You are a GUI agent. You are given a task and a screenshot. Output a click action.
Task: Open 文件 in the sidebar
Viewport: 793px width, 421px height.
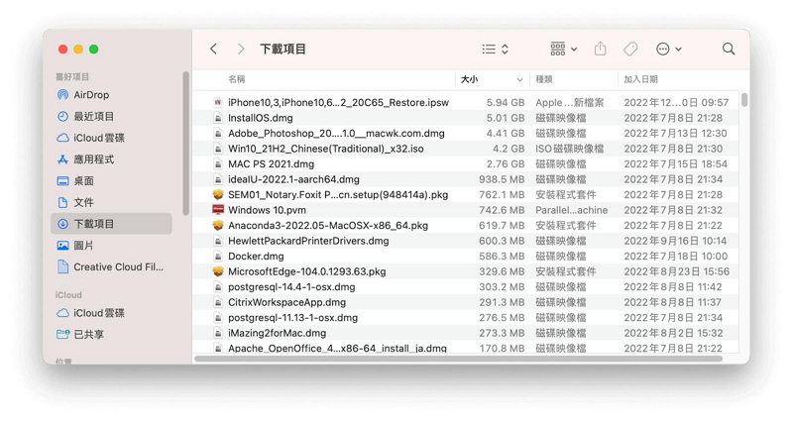111,202
